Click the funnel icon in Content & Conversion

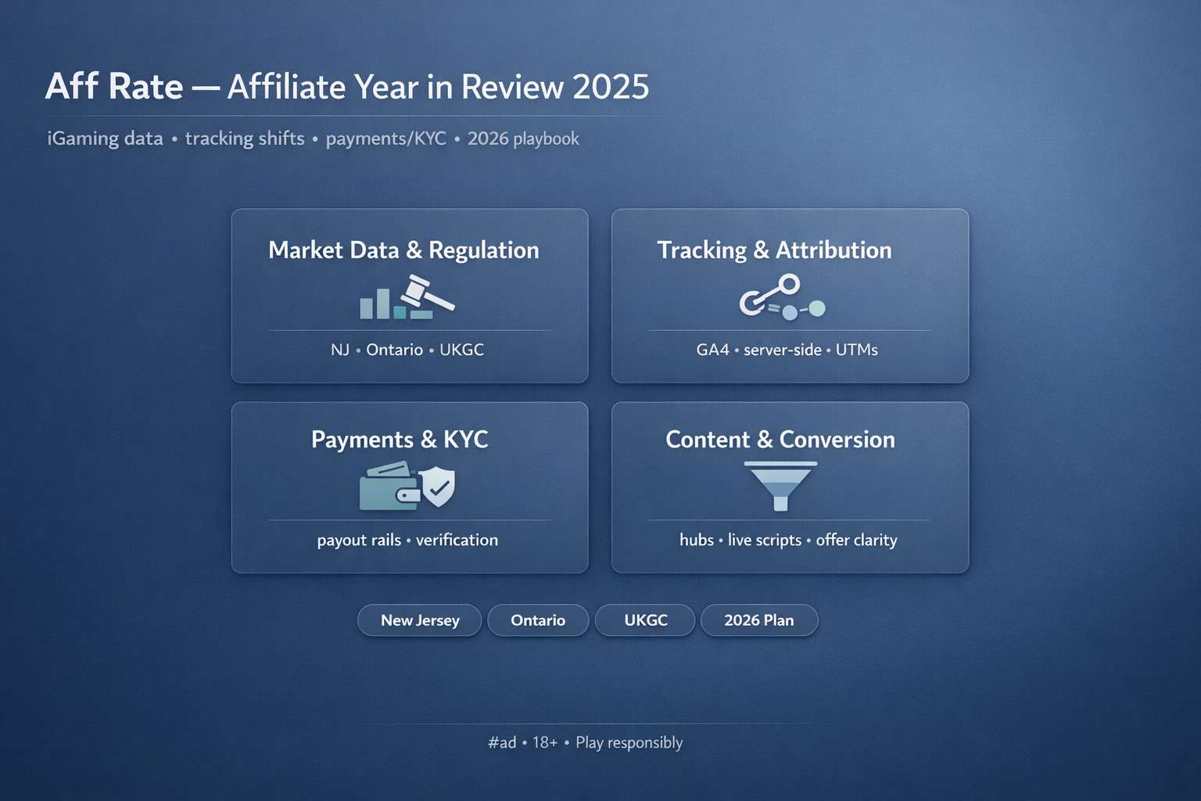tap(780, 485)
